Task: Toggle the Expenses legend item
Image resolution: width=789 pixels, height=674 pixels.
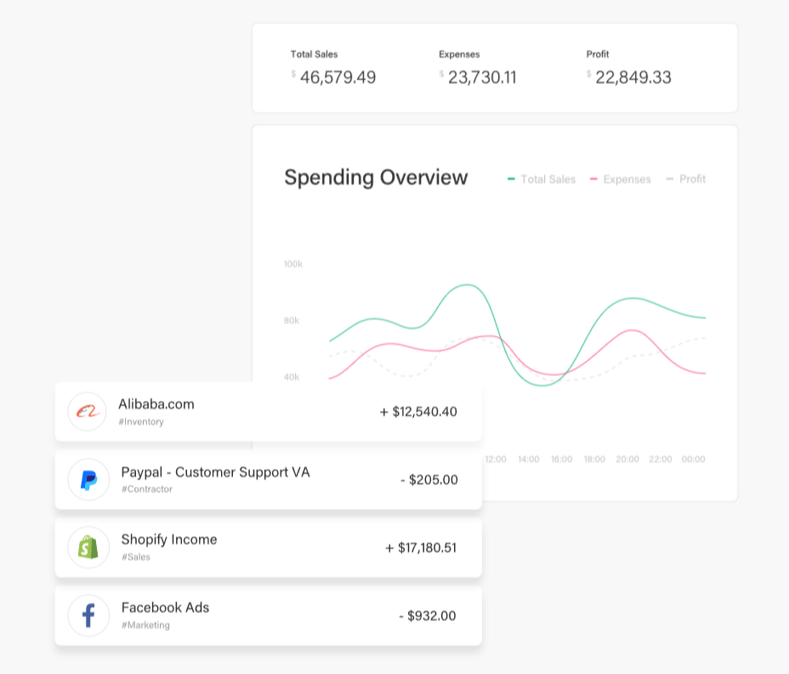Action: [x=621, y=180]
